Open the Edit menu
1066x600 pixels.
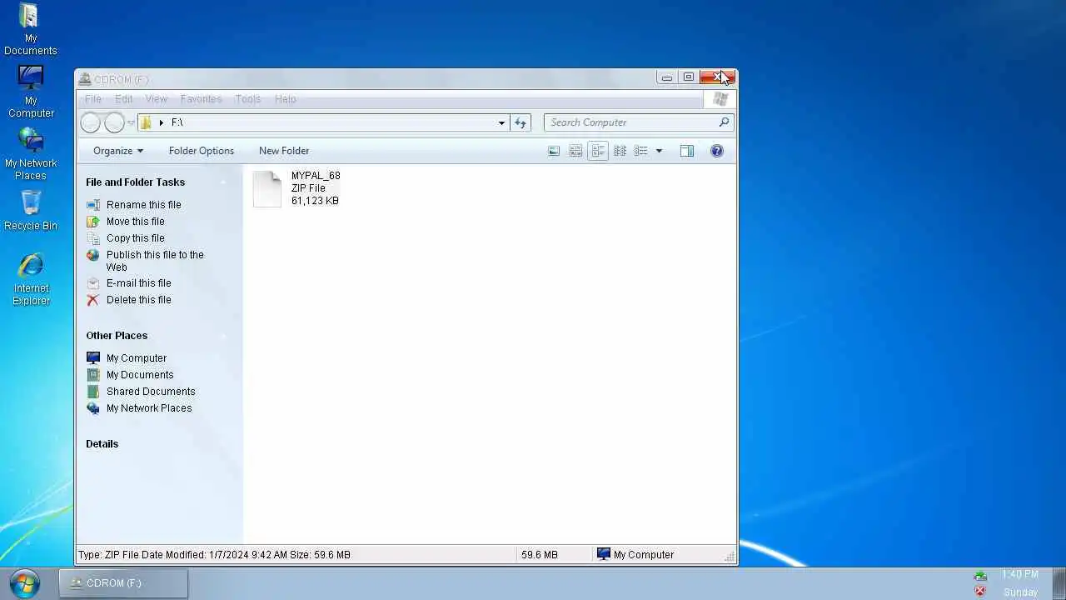click(x=123, y=99)
